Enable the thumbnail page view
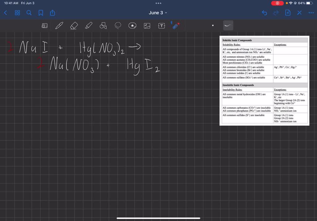Screen dimensions: 317x221 pos(17,13)
